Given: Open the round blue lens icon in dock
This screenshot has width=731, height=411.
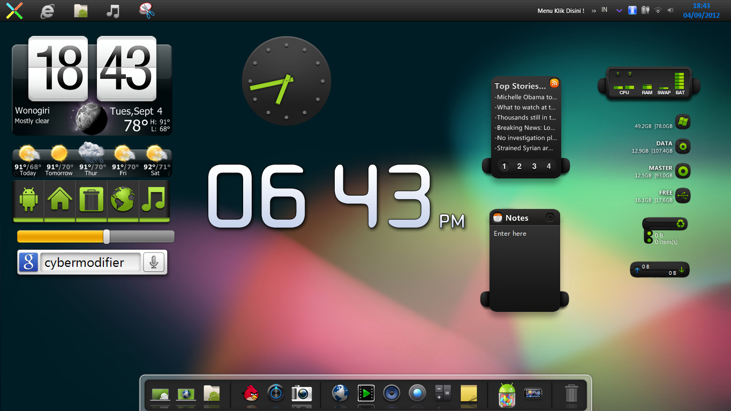Looking at the screenshot, I should pyautogui.click(x=417, y=393).
